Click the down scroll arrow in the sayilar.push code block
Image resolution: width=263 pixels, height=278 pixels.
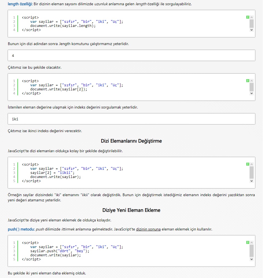[x=251, y=259]
